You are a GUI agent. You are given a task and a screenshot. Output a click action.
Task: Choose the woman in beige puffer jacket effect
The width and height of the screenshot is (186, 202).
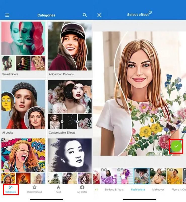pyautogui.click(x=158, y=176)
